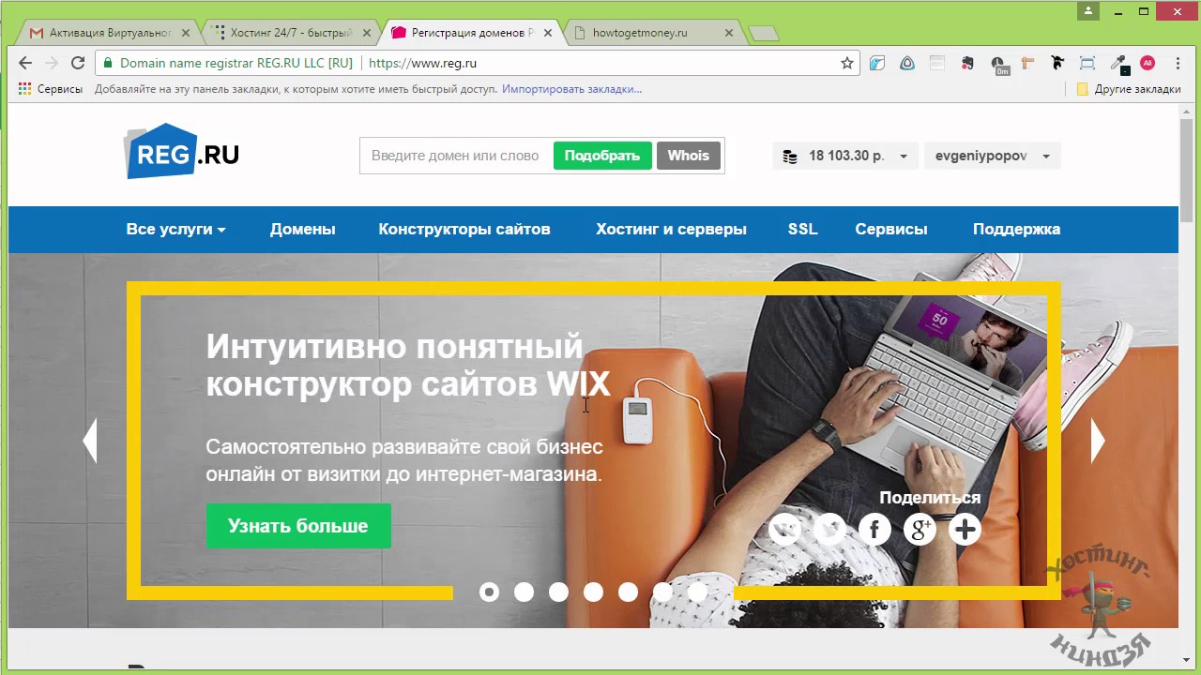Open the Chrome three-dot menu
1201x675 pixels.
click(x=1178, y=63)
